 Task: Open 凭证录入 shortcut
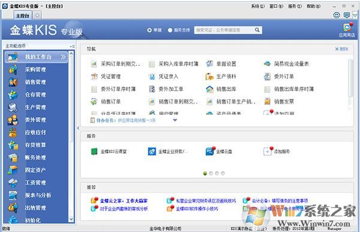(164, 77)
